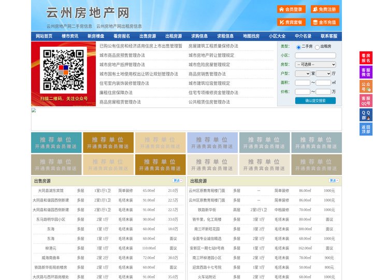Click the maximum 价格 input field
This screenshot has width=373, height=280.
[323, 92]
